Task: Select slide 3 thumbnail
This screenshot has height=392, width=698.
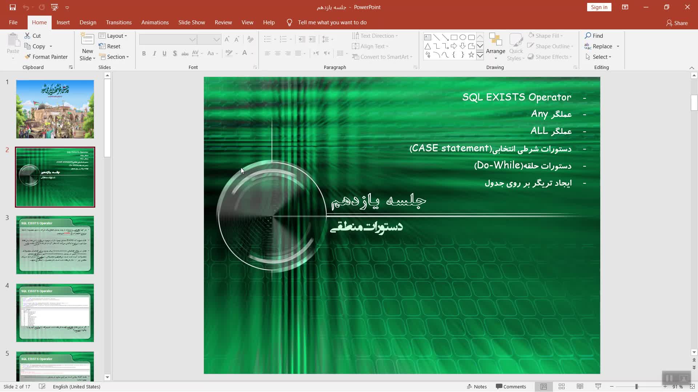Action: point(55,245)
